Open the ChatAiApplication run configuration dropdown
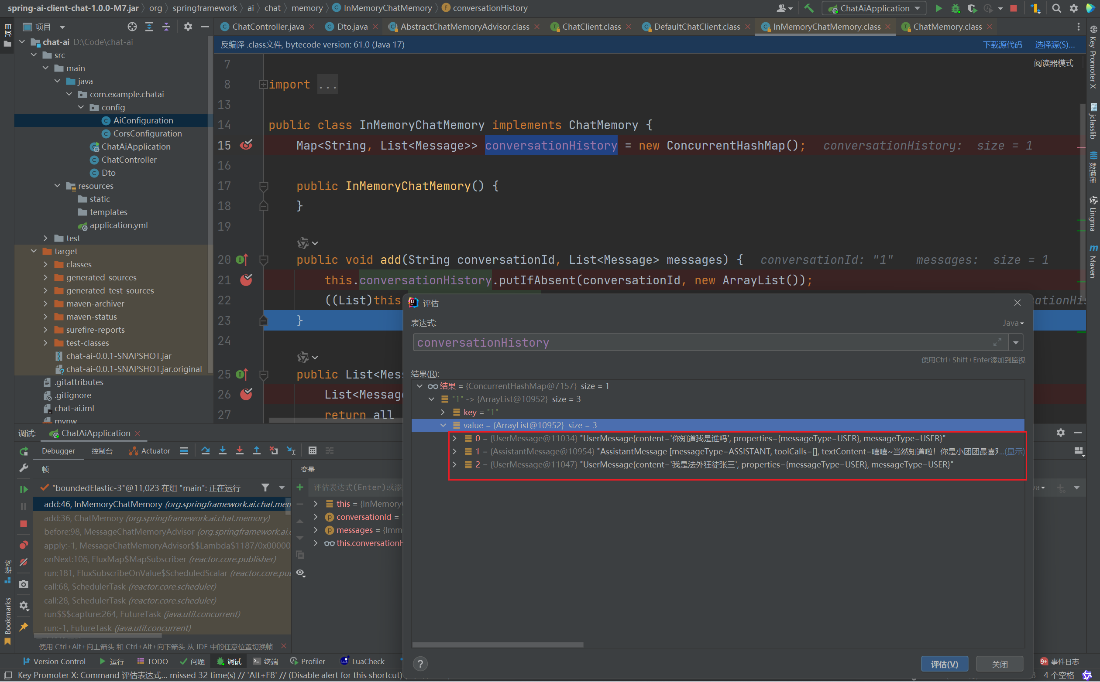This screenshot has height=682, width=1100. click(x=874, y=8)
